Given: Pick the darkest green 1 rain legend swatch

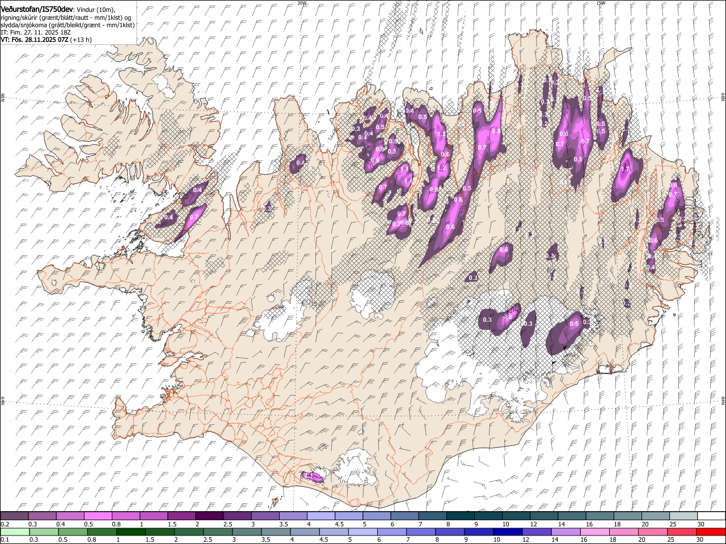Looking at the screenshot, I should point(130,532).
